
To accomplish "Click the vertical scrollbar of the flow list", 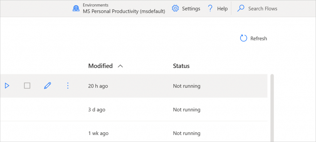I will (x=272, y=107).
